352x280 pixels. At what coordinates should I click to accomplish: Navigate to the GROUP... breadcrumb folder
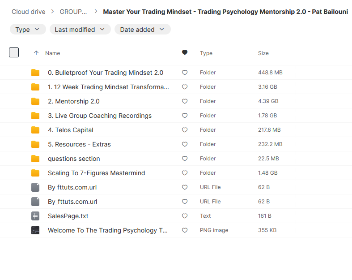point(73,12)
